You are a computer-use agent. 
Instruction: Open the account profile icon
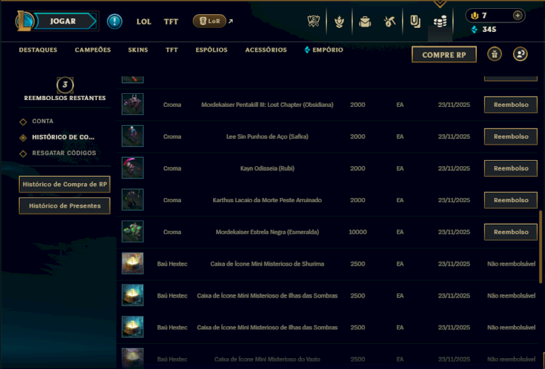point(520,54)
